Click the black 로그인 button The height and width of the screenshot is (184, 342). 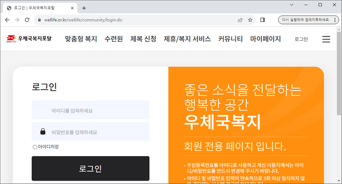[90, 168]
